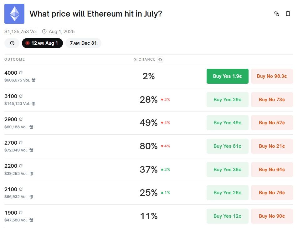Open the past markets history icon
The height and width of the screenshot is (228, 298).
pos(12,43)
